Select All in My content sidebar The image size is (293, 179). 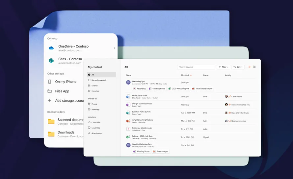coord(101,75)
